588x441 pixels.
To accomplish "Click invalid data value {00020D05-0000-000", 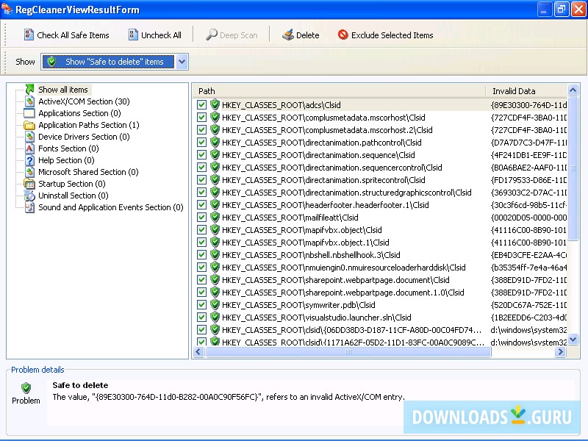I will click(x=528, y=218).
